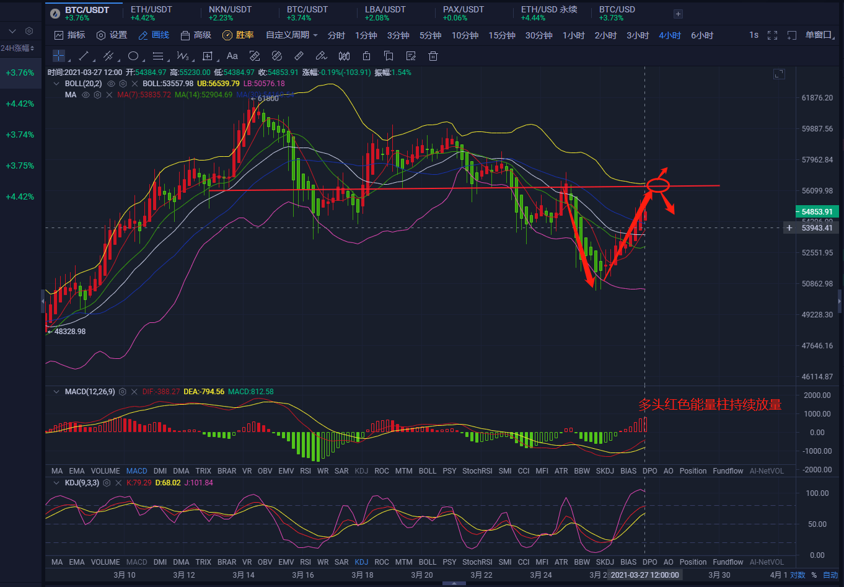
Task: Click the fullscreen chart icon
Action: point(772,35)
